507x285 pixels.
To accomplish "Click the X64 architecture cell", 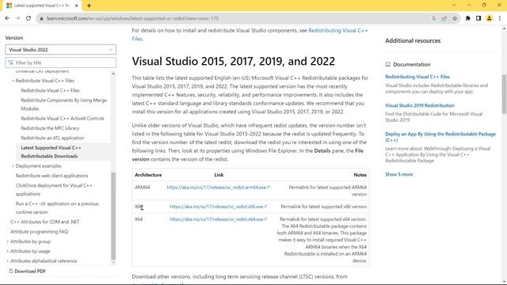I will (x=139, y=219).
